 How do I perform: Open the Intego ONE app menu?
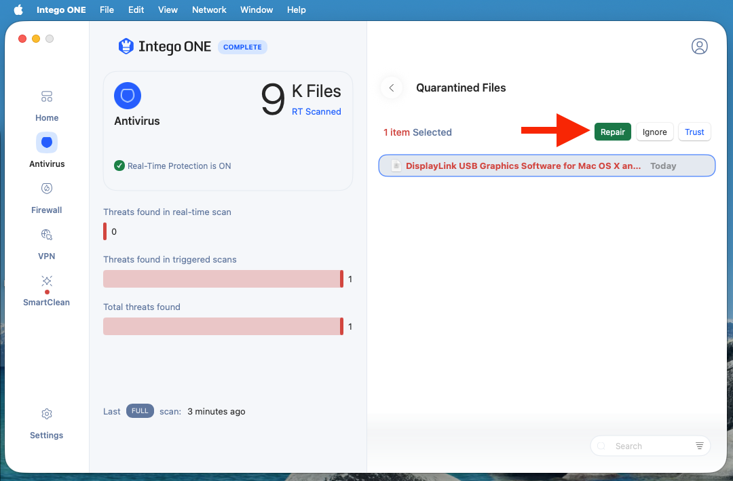click(x=61, y=9)
